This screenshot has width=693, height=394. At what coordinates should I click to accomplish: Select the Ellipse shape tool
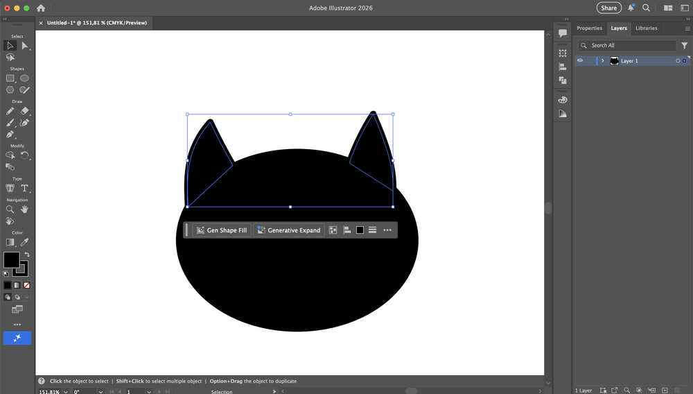pos(24,78)
